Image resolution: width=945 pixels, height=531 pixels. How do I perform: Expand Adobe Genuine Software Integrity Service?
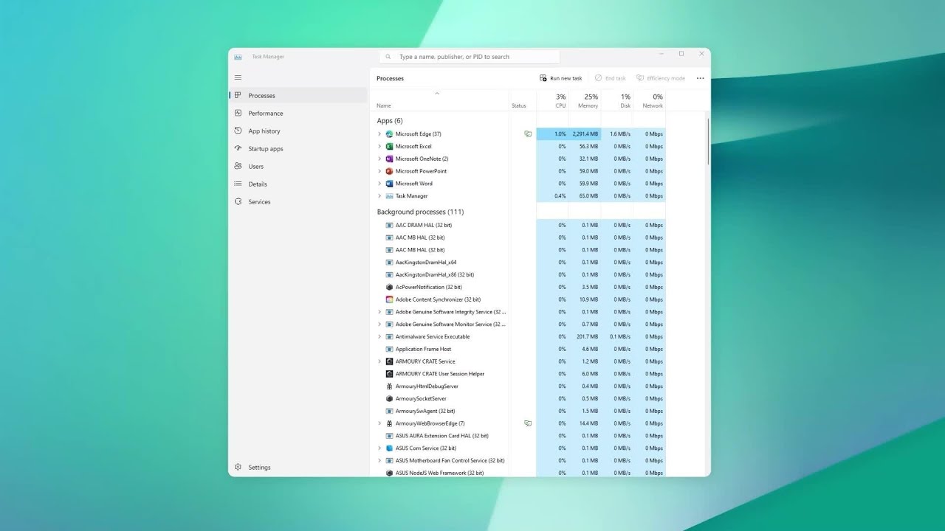pos(379,312)
